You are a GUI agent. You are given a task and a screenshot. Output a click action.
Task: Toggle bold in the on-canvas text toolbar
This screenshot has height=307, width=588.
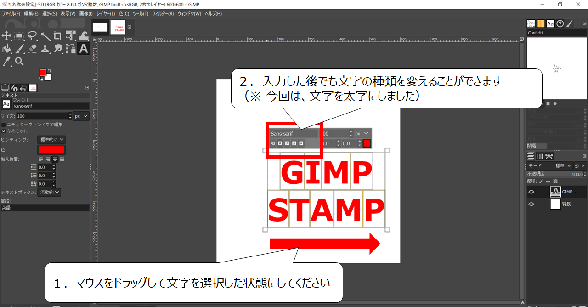280,143
